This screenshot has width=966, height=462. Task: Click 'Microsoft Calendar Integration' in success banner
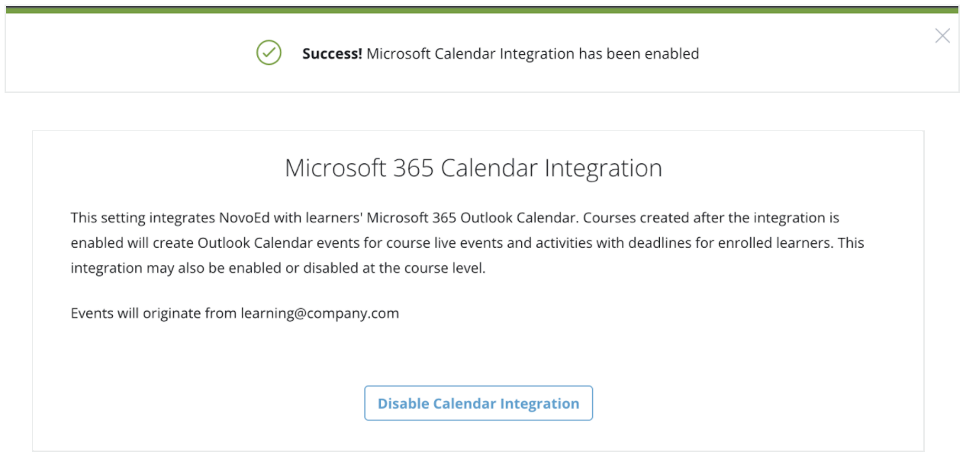471,54
